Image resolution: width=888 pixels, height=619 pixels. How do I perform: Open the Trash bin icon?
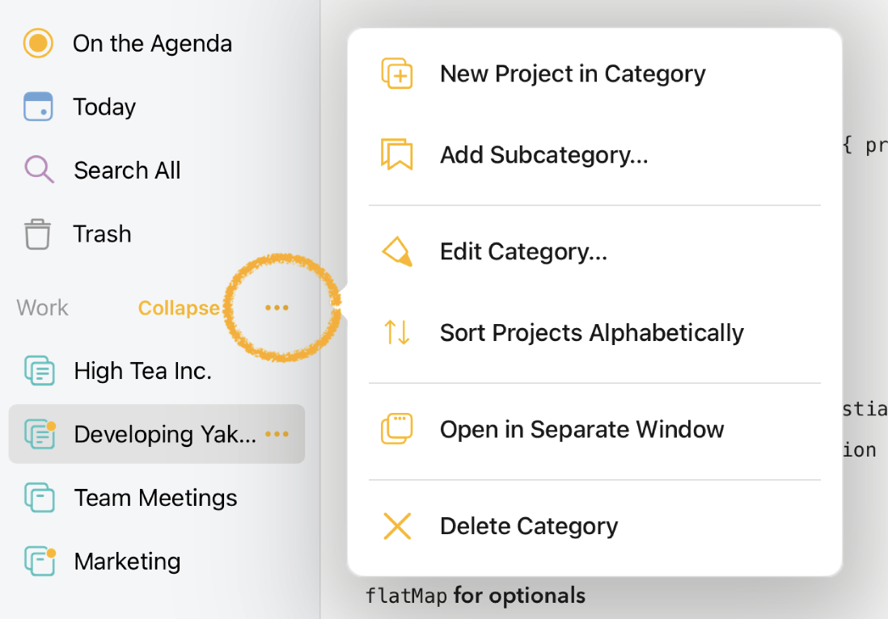click(x=37, y=234)
